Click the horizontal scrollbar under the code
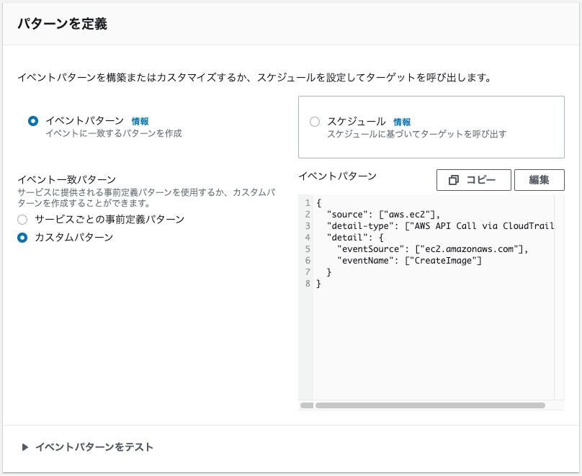The width and height of the screenshot is (582, 476). [x=430, y=405]
